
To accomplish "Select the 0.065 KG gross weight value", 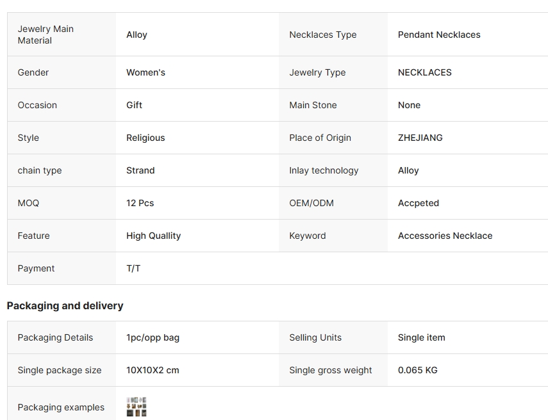I will [417, 370].
